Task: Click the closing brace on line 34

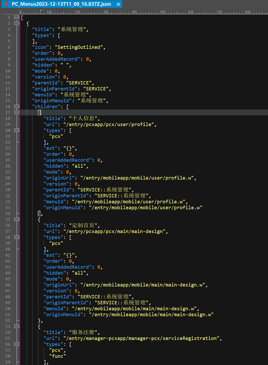Action: (39, 213)
